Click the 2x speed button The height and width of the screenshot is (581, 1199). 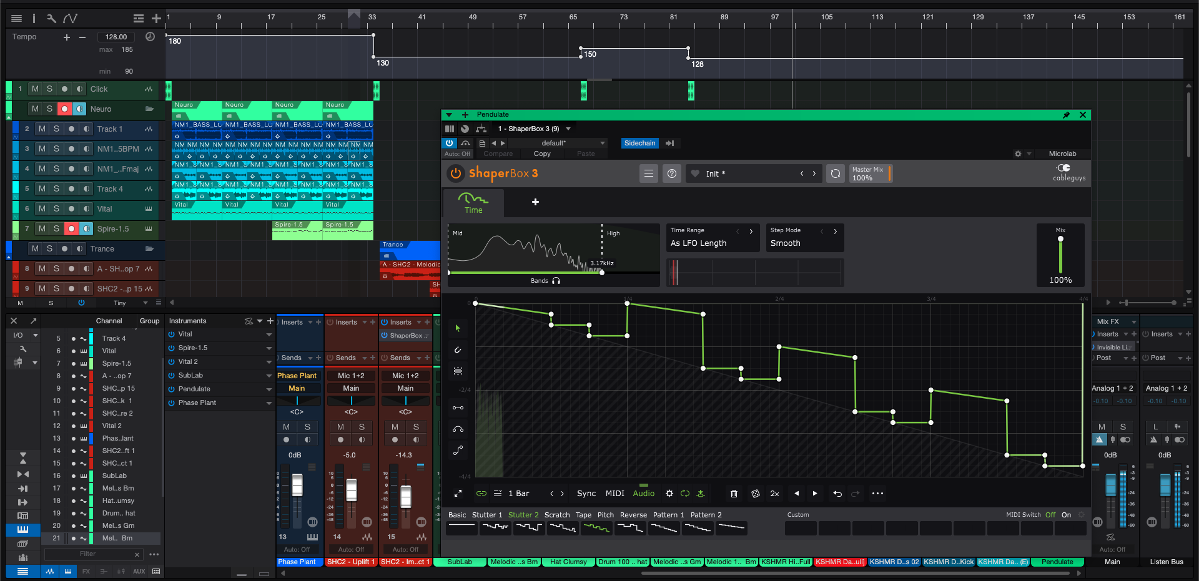[774, 494]
